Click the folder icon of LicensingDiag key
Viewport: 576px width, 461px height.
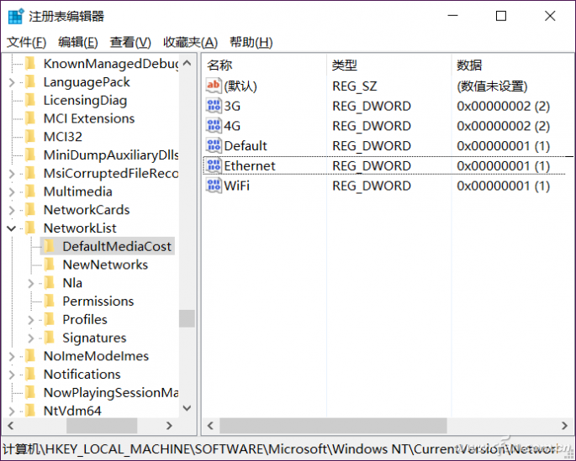point(30,100)
